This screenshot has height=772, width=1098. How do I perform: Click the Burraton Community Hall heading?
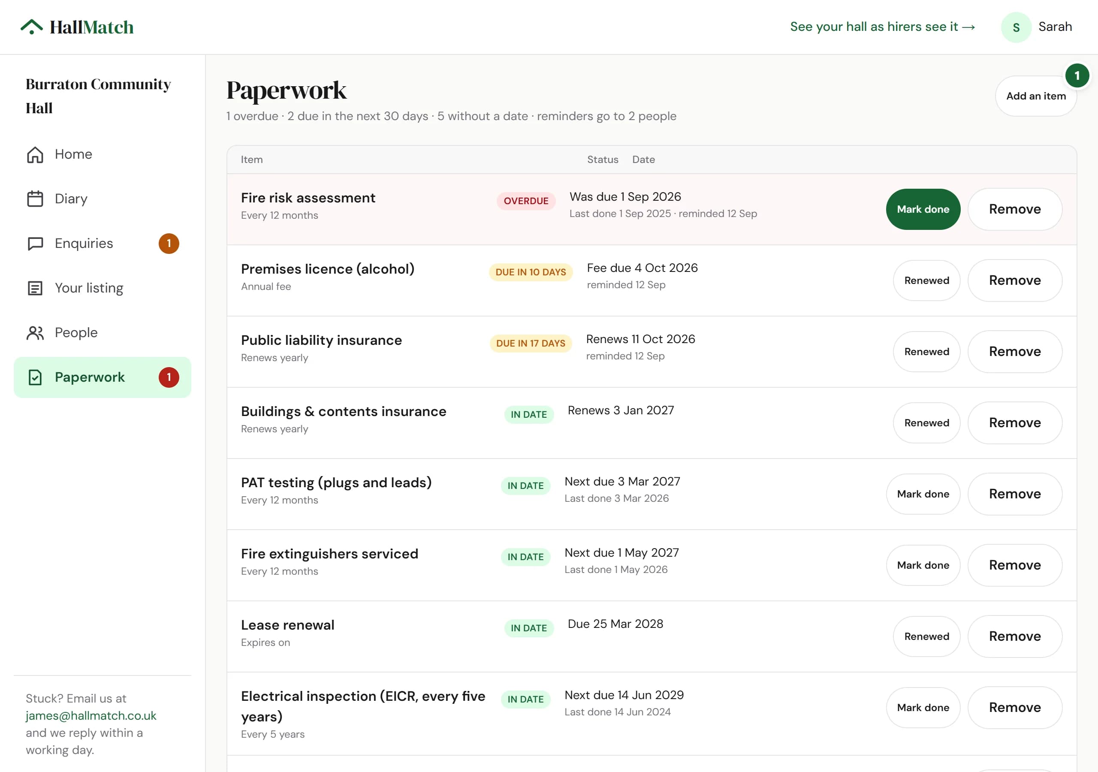point(98,96)
